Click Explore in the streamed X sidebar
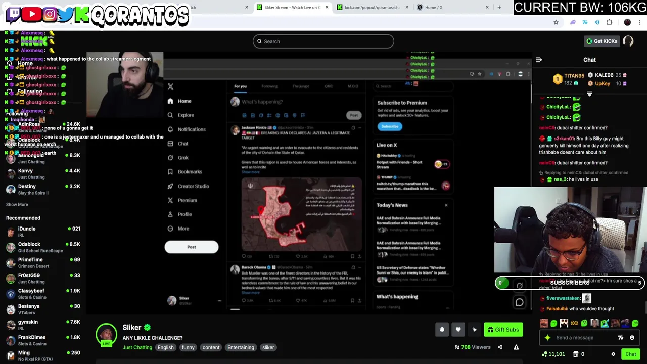Image resolution: width=647 pixels, height=364 pixels. coord(186,115)
